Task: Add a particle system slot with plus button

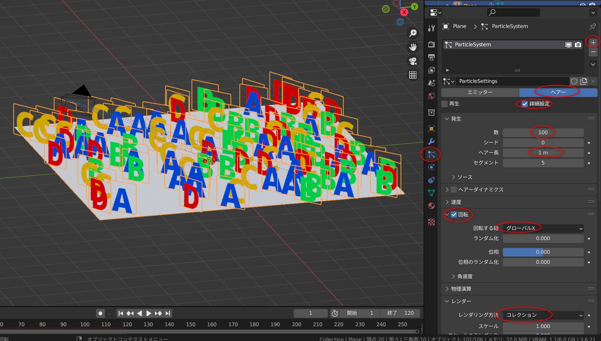Action: (x=593, y=42)
